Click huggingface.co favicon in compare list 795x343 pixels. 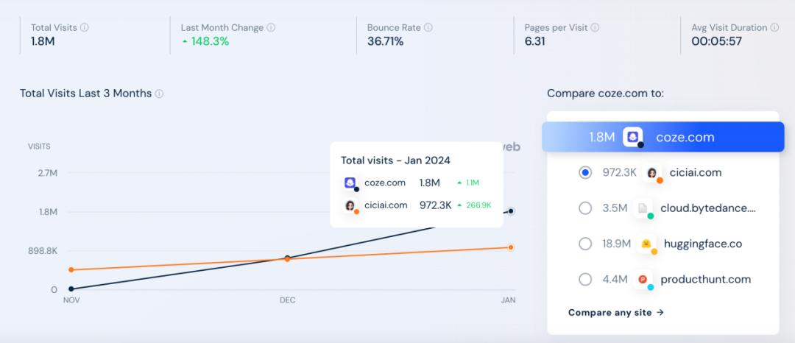pyautogui.click(x=646, y=244)
